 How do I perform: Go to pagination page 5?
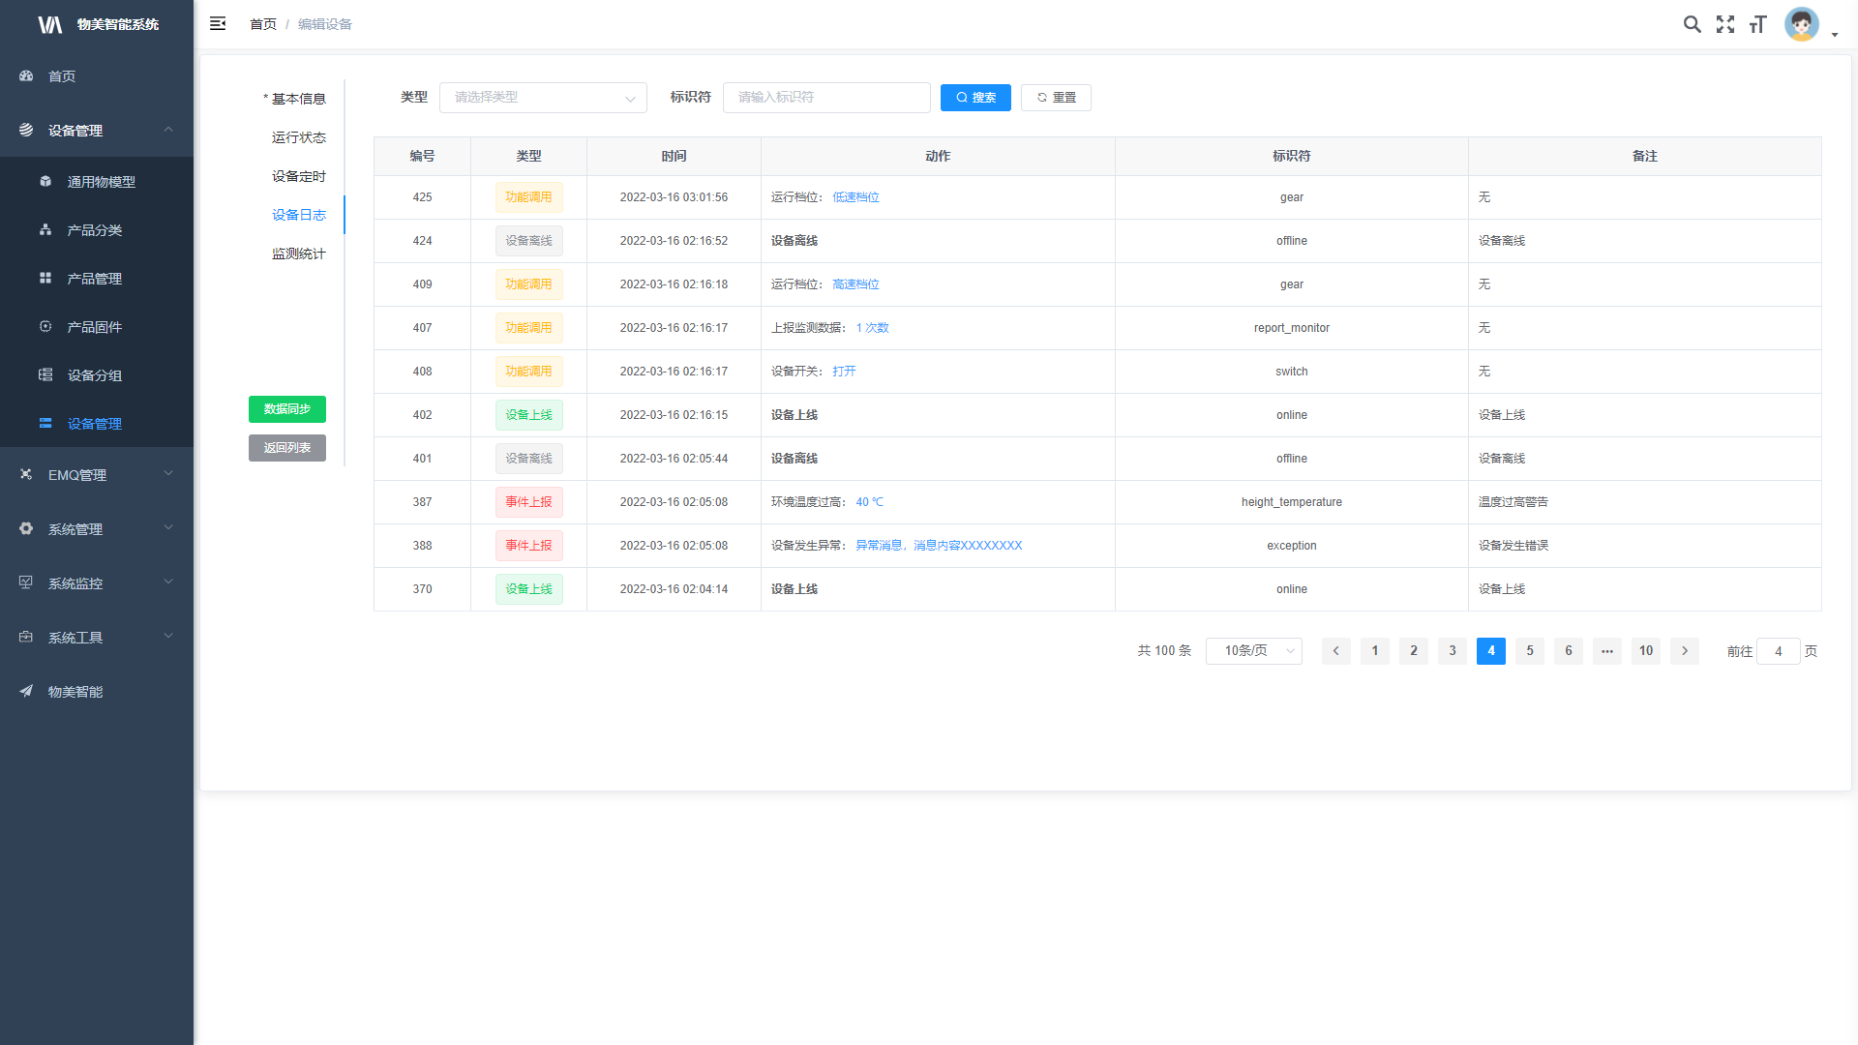click(x=1529, y=651)
